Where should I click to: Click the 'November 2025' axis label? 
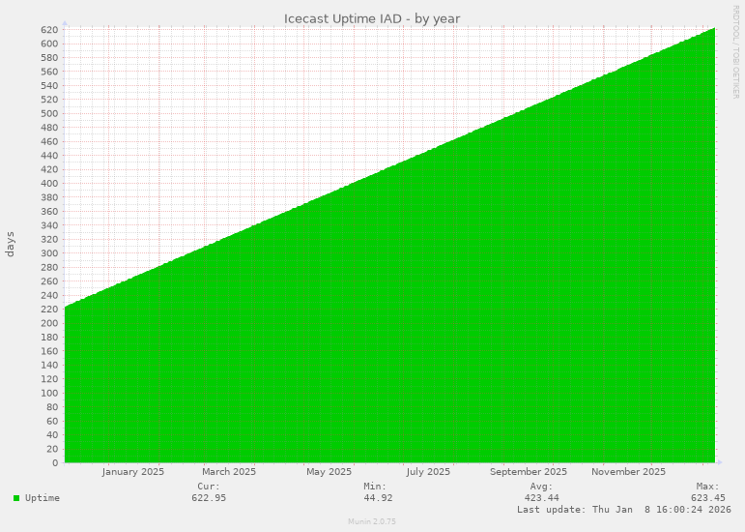628,472
